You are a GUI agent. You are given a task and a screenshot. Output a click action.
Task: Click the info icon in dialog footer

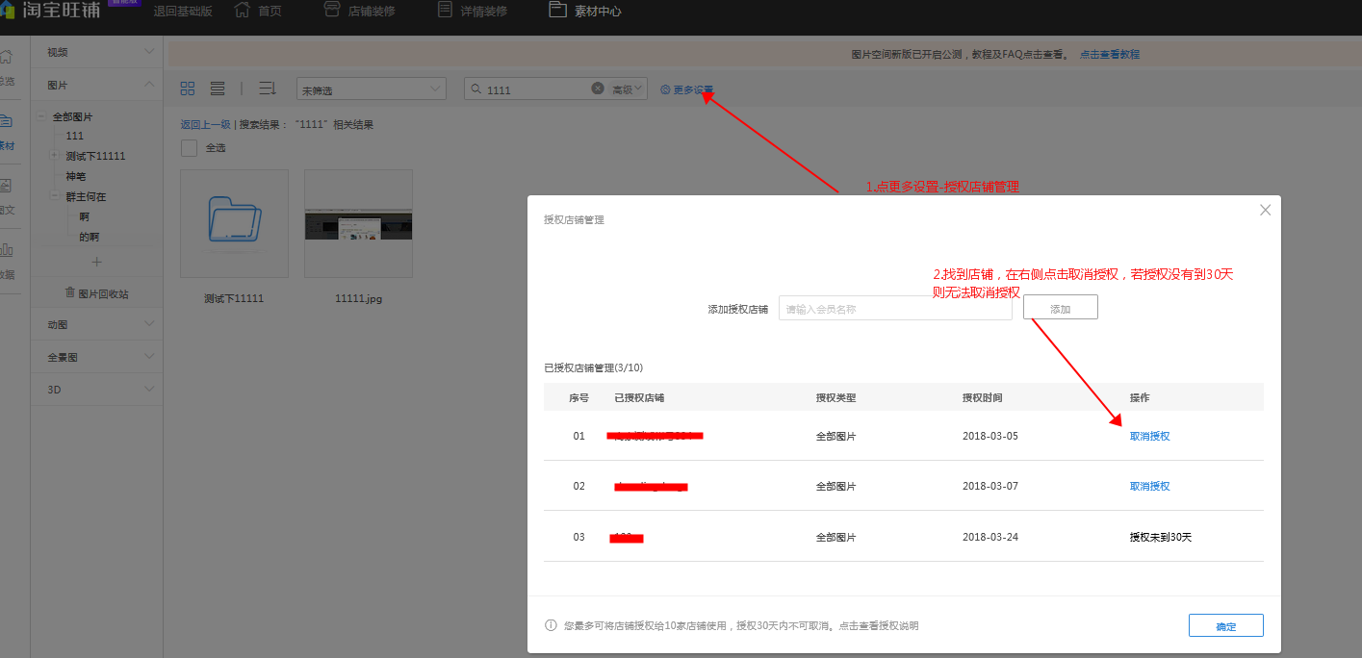pyautogui.click(x=552, y=625)
